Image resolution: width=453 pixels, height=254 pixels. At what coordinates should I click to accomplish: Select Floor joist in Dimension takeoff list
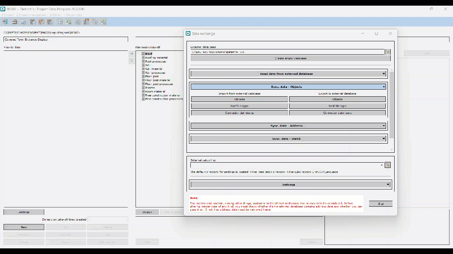[152, 77]
